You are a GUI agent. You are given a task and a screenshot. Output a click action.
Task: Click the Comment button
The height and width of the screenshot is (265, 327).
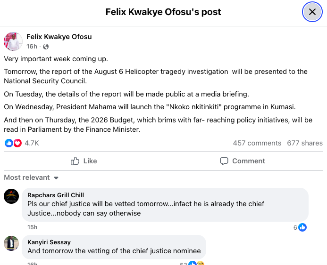coord(243,161)
